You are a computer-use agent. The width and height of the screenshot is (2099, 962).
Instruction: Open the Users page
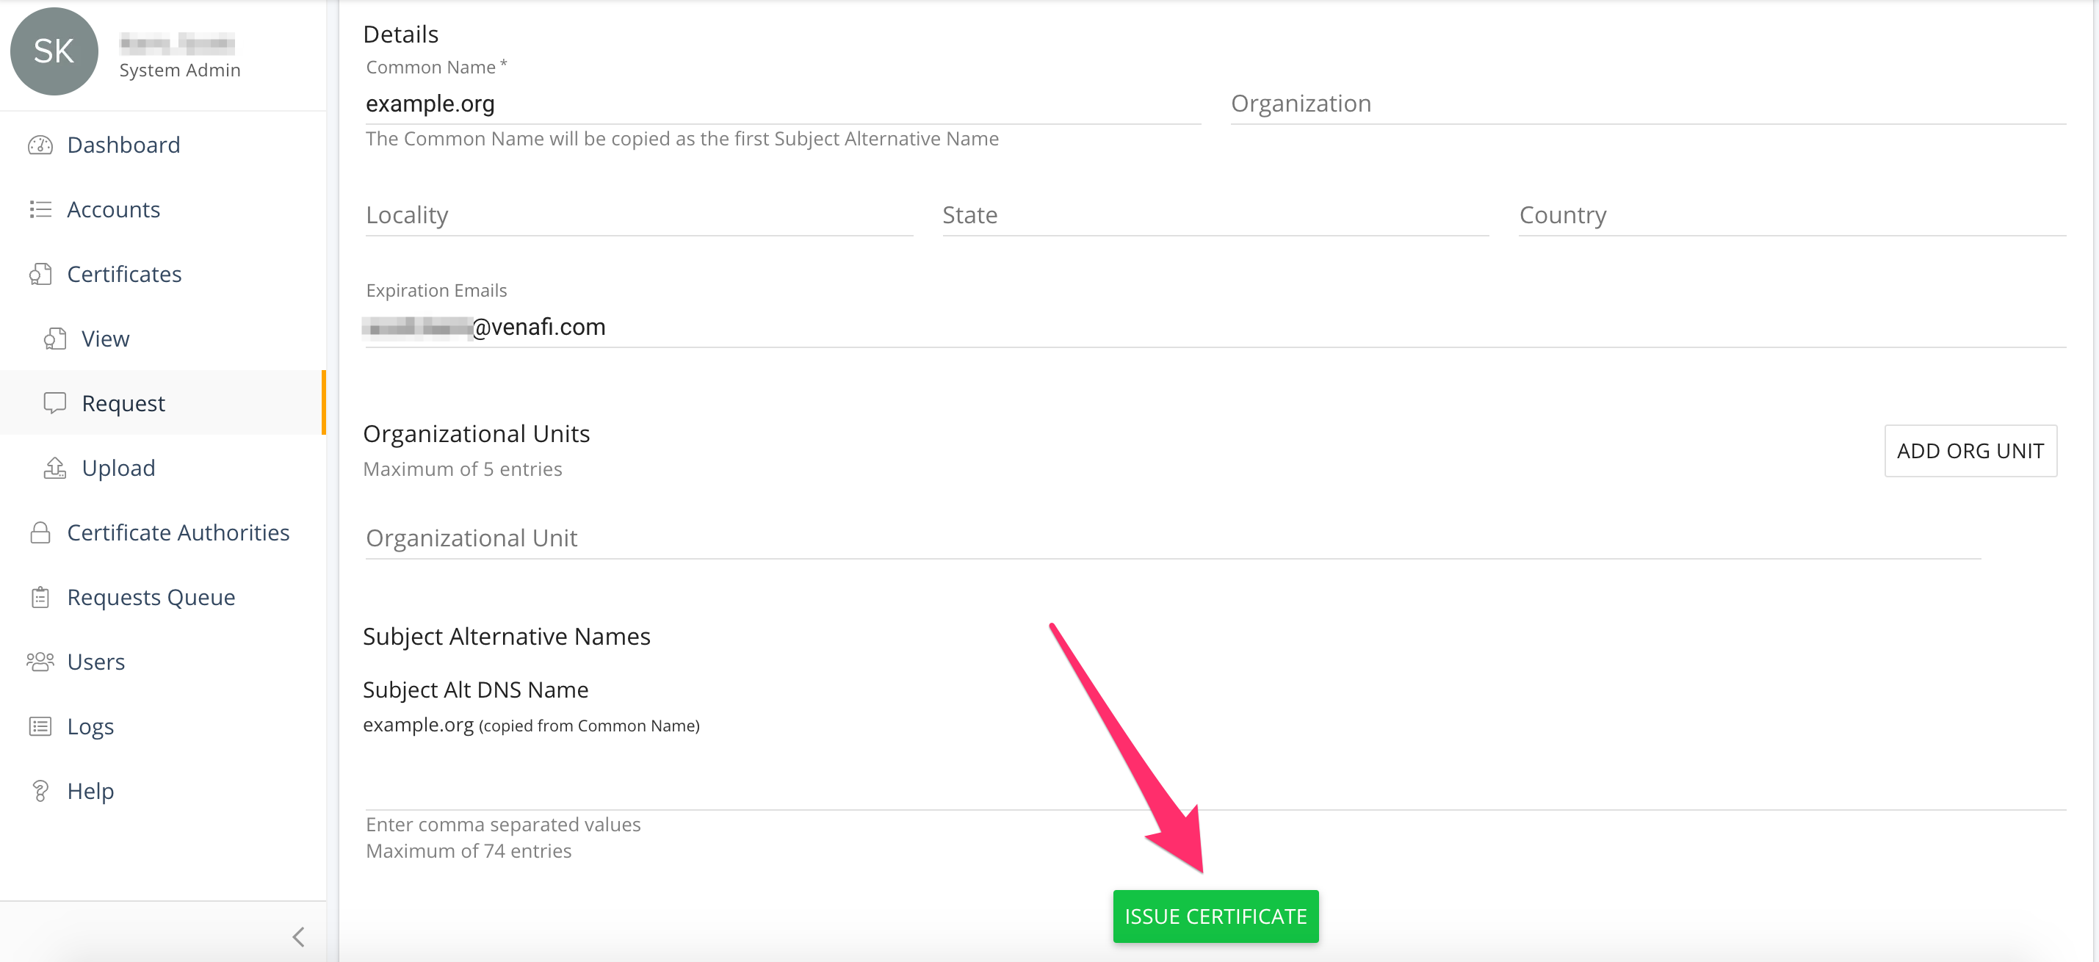pos(163,662)
